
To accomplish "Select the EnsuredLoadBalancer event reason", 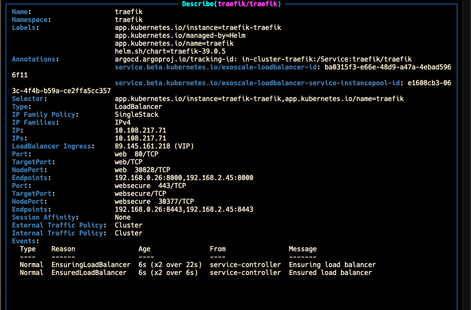I will (89, 273).
